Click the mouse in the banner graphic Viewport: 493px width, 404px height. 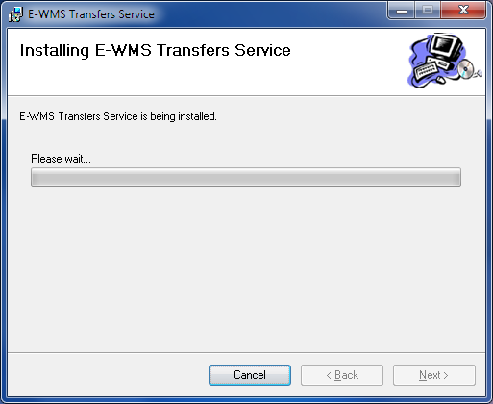coord(441,79)
